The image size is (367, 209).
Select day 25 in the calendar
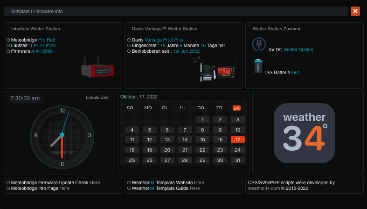pos(132,160)
